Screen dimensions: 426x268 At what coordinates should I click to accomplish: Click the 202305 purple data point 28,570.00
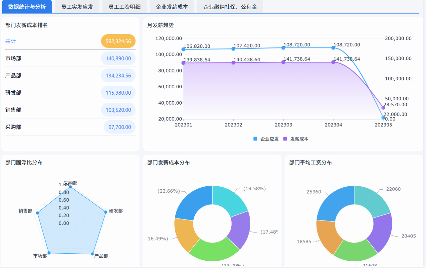pyautogui.click(x=383, y=108)
